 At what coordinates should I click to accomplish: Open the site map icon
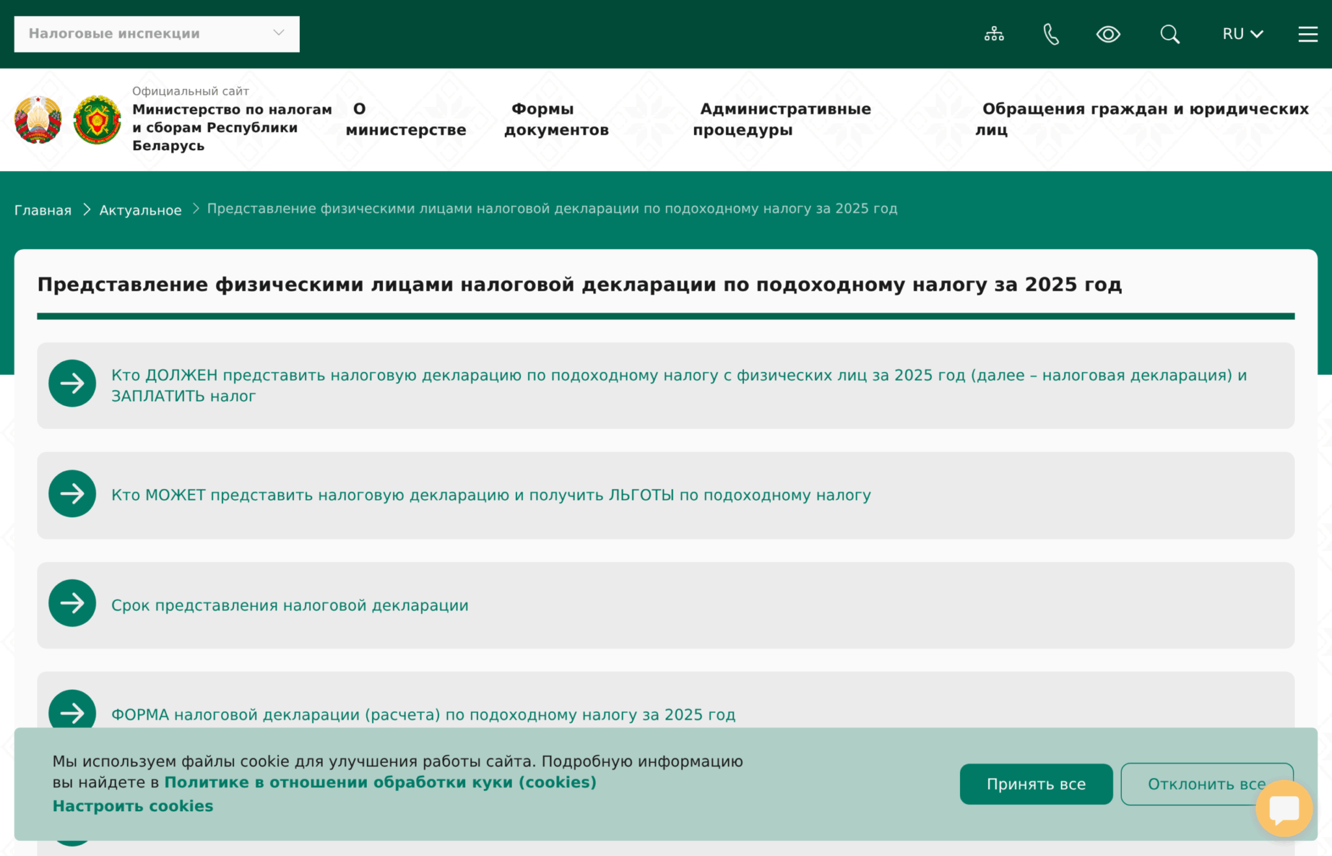click(994, 34)
